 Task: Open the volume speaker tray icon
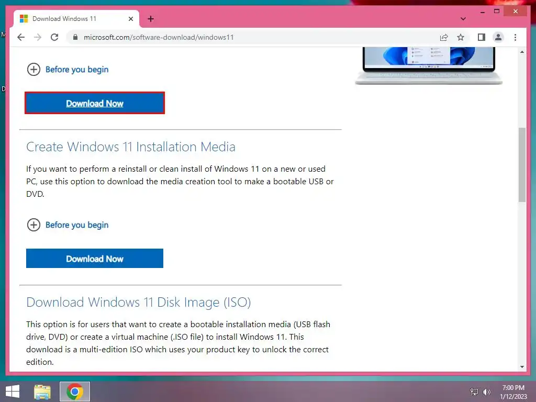(x=486, y=392)
